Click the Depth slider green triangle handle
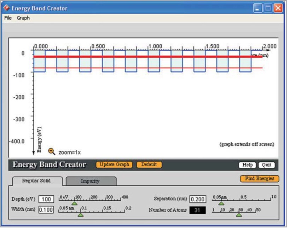Screen dimensions: 290x230 [x=74, y=203]
